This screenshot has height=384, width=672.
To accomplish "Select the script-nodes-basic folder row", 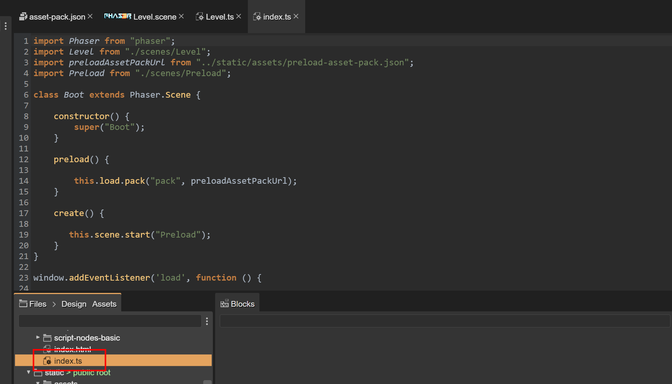I will pyautogui.click(x=113, y=338).
